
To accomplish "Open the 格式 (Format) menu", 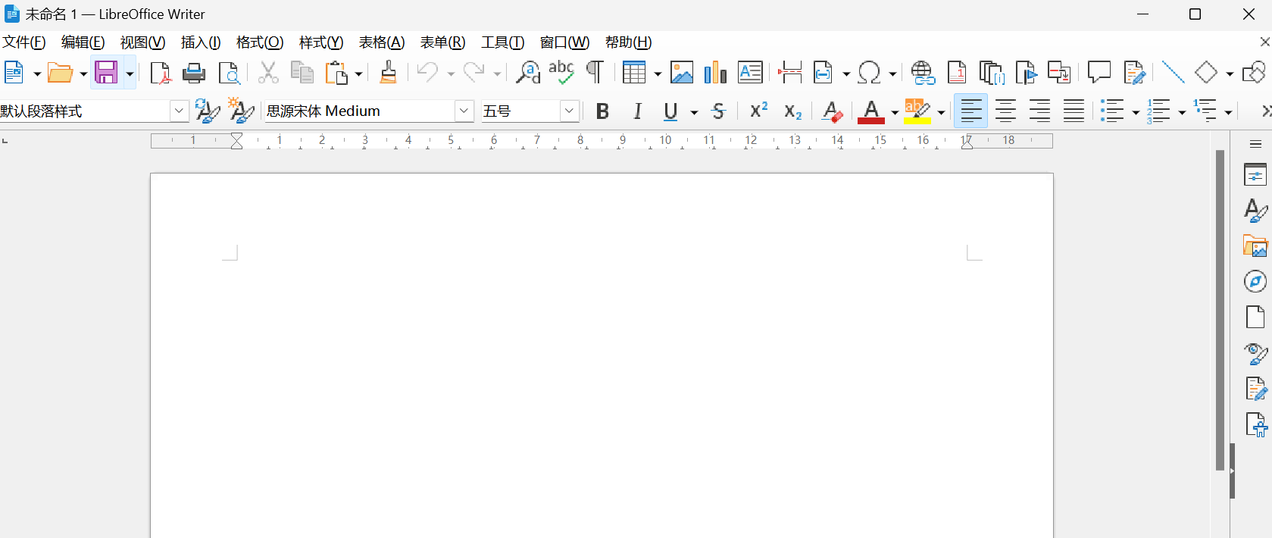I will tap(259, 42).
